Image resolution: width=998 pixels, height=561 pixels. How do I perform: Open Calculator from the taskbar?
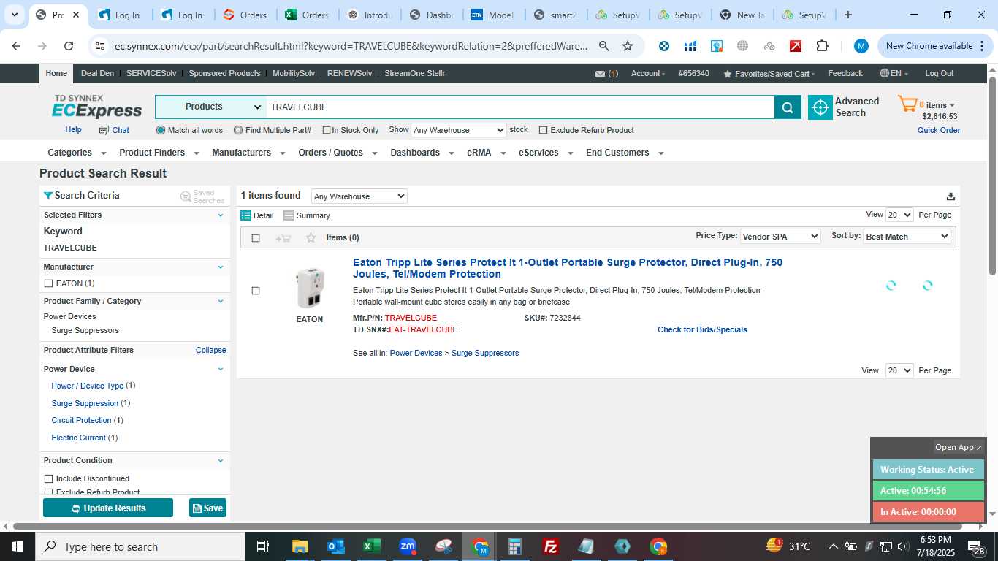coord(515,546)
